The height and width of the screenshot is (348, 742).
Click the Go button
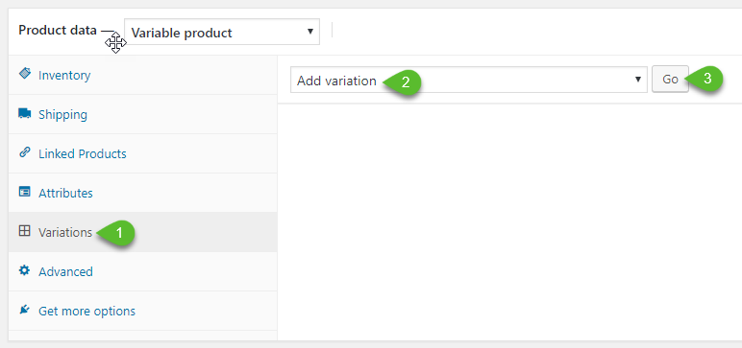[x=670, y=80]
